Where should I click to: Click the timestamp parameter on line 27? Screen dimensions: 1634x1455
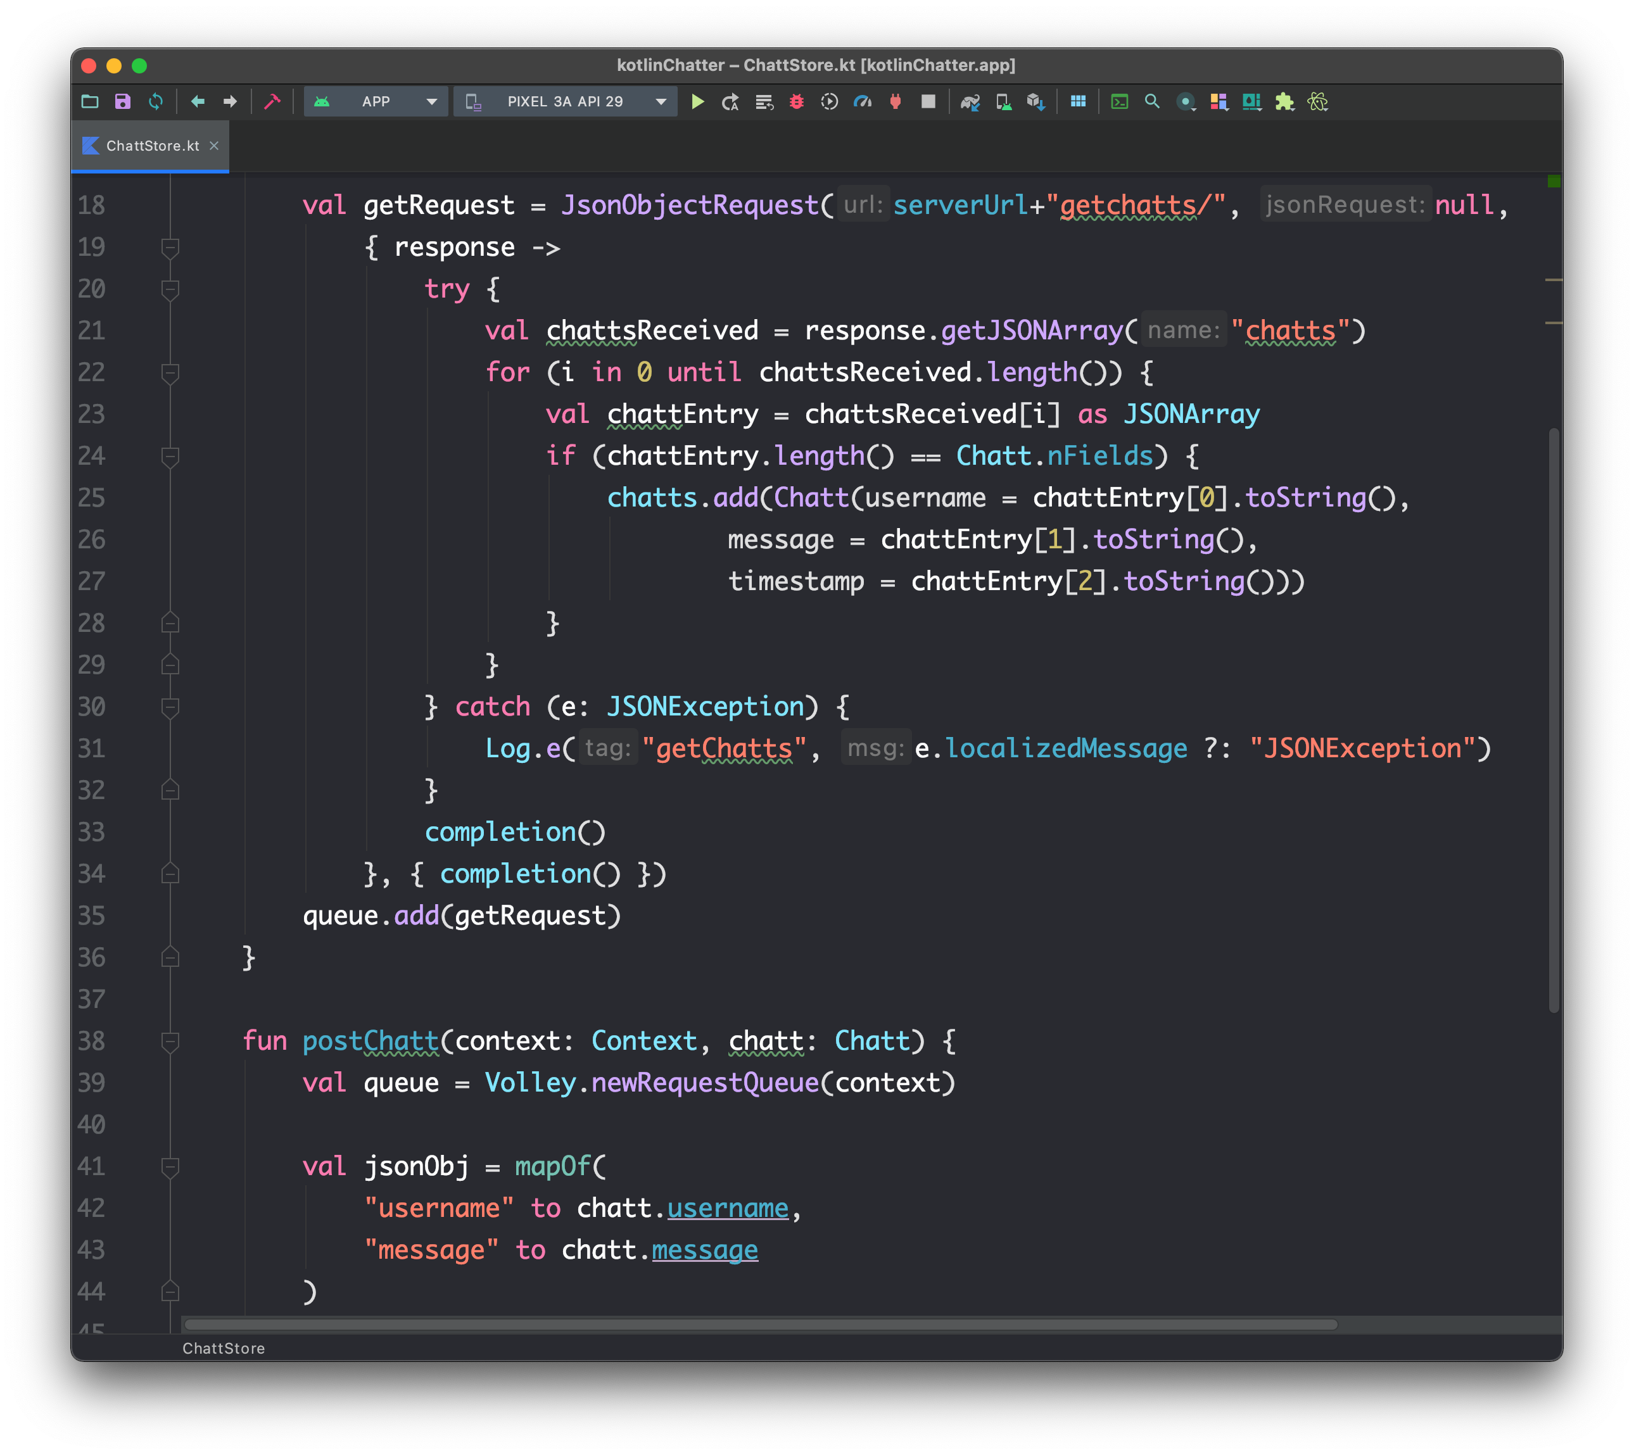click(796, 582)
